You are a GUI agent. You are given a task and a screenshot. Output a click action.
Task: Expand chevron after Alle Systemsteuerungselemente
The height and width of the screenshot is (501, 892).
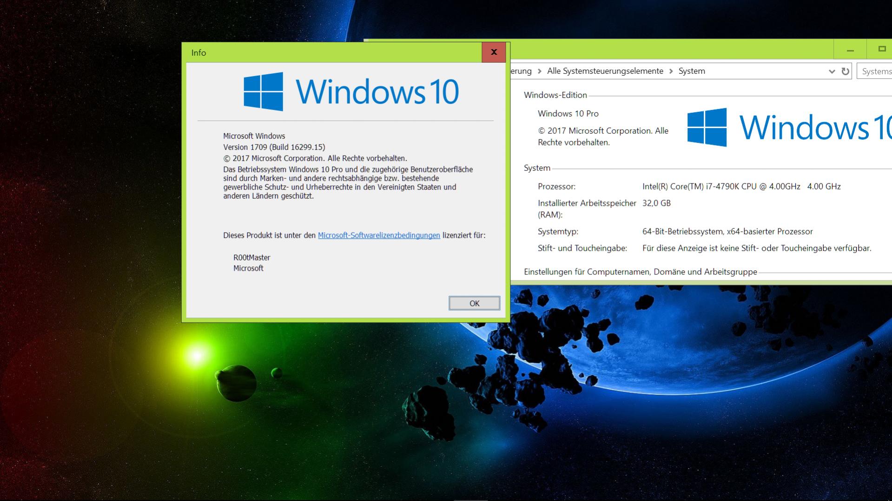pyautogui.click(x=671, y=71)
